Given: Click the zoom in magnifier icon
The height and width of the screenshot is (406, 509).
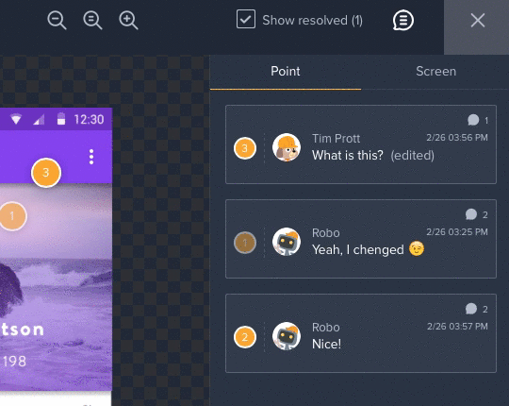Looking at the screenshot, I should [x=128, y=20].
